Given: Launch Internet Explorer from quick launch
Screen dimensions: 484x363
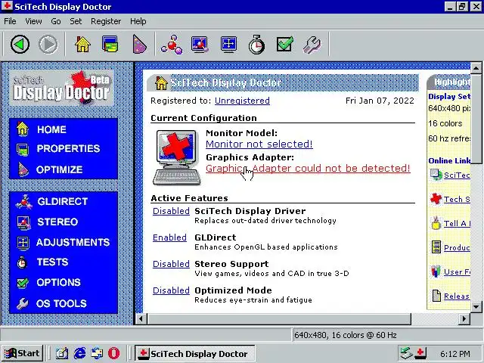Looking at the screenshot, I should (80, 353).
